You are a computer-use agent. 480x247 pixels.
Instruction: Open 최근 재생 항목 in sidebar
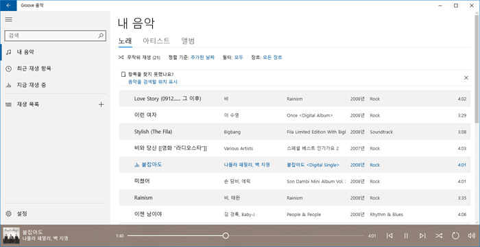click(x=55, y=69)
